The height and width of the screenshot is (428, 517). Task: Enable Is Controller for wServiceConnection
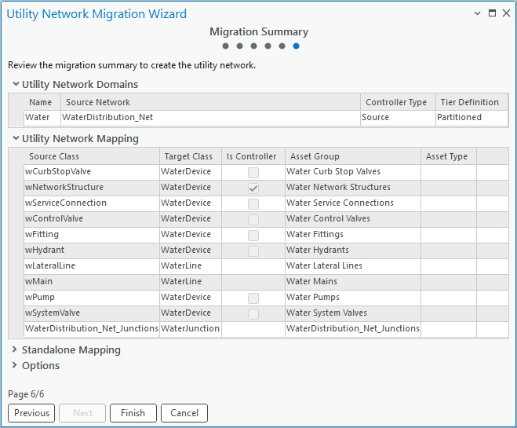pos(253,203)
